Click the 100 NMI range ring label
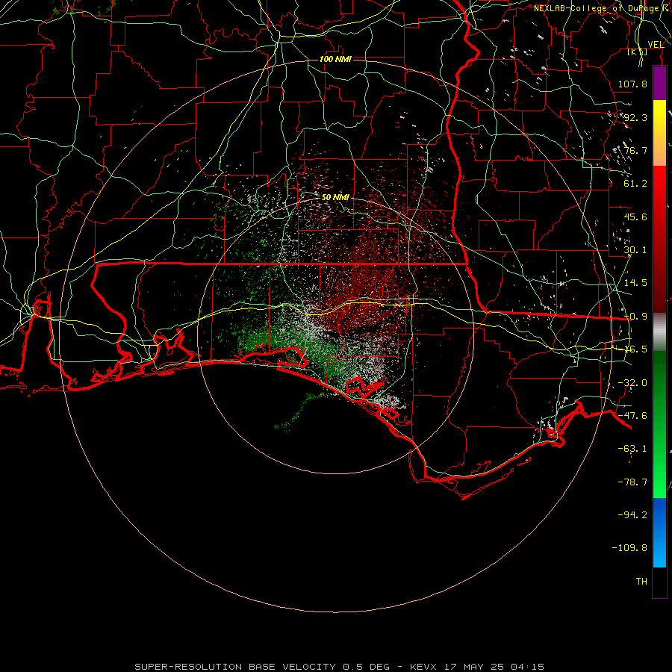This screenshot has height=672, width=672. pyautogui.click(x=335, y=59)
